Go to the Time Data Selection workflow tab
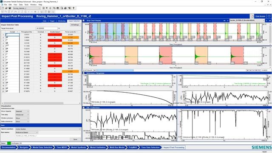The width and height of the screenshot is (272, 153). coord(150,147)
